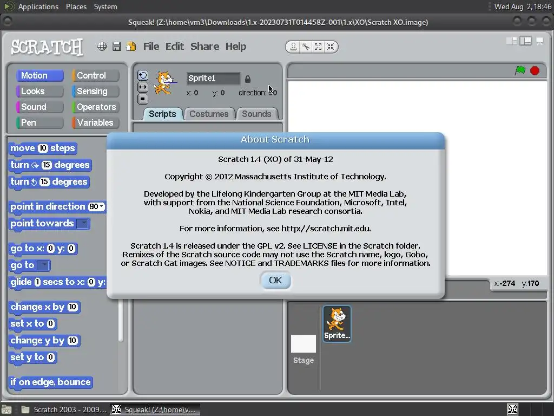
Task: Click OK in About Scratch dialog
Action: tap(275, 280)
